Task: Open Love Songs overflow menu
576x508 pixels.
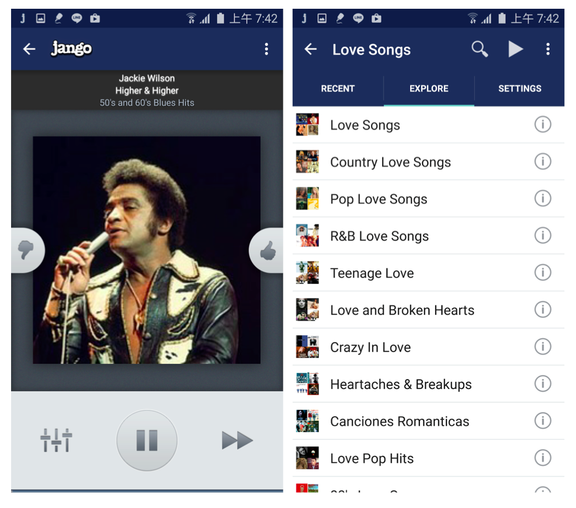Action: pyautogui.click(x=548, y=50)
